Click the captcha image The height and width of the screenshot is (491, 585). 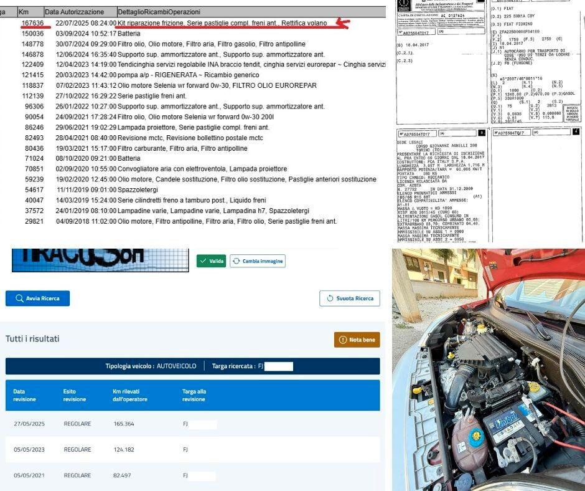point(100,260)
